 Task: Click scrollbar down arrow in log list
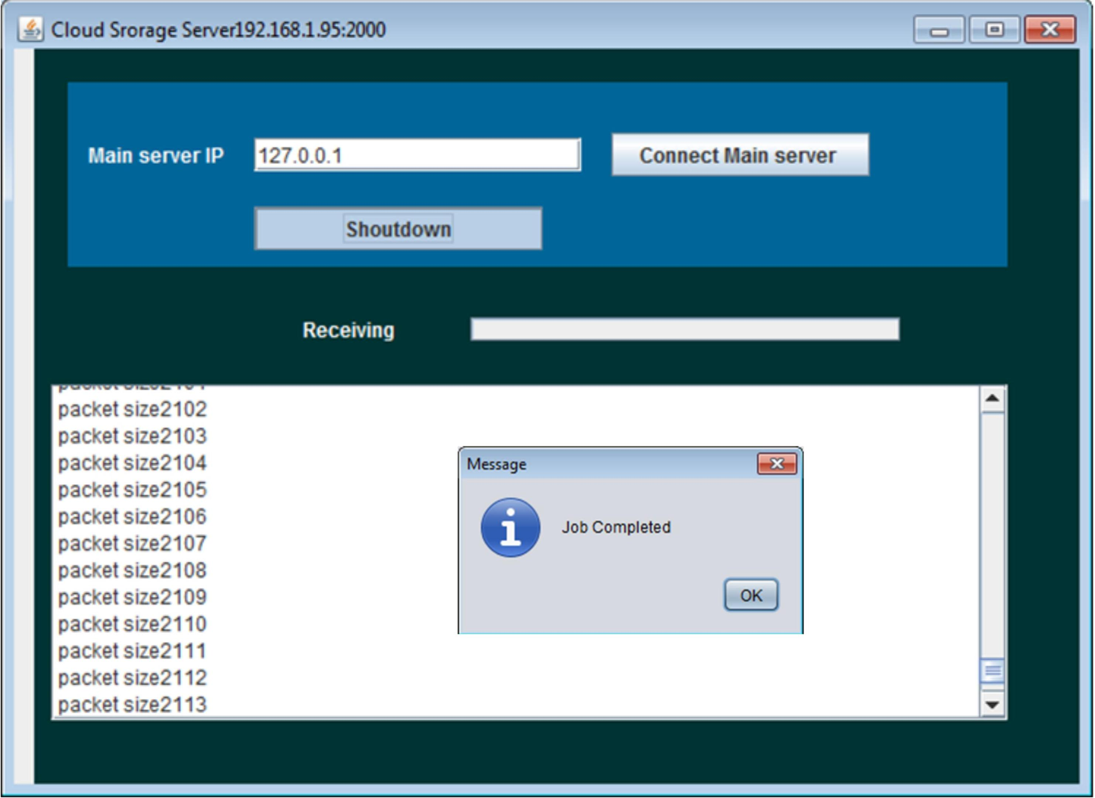pos(992,705)
